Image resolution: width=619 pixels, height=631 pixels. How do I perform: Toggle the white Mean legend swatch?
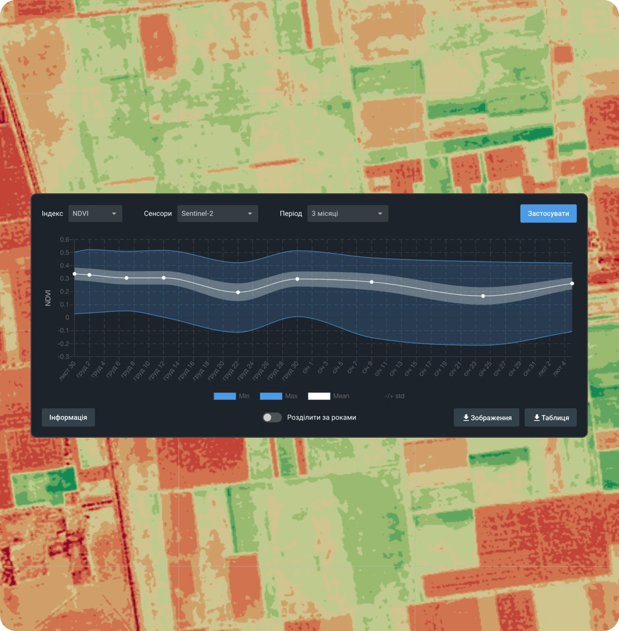pyautogui.click(x=319, y=396)
